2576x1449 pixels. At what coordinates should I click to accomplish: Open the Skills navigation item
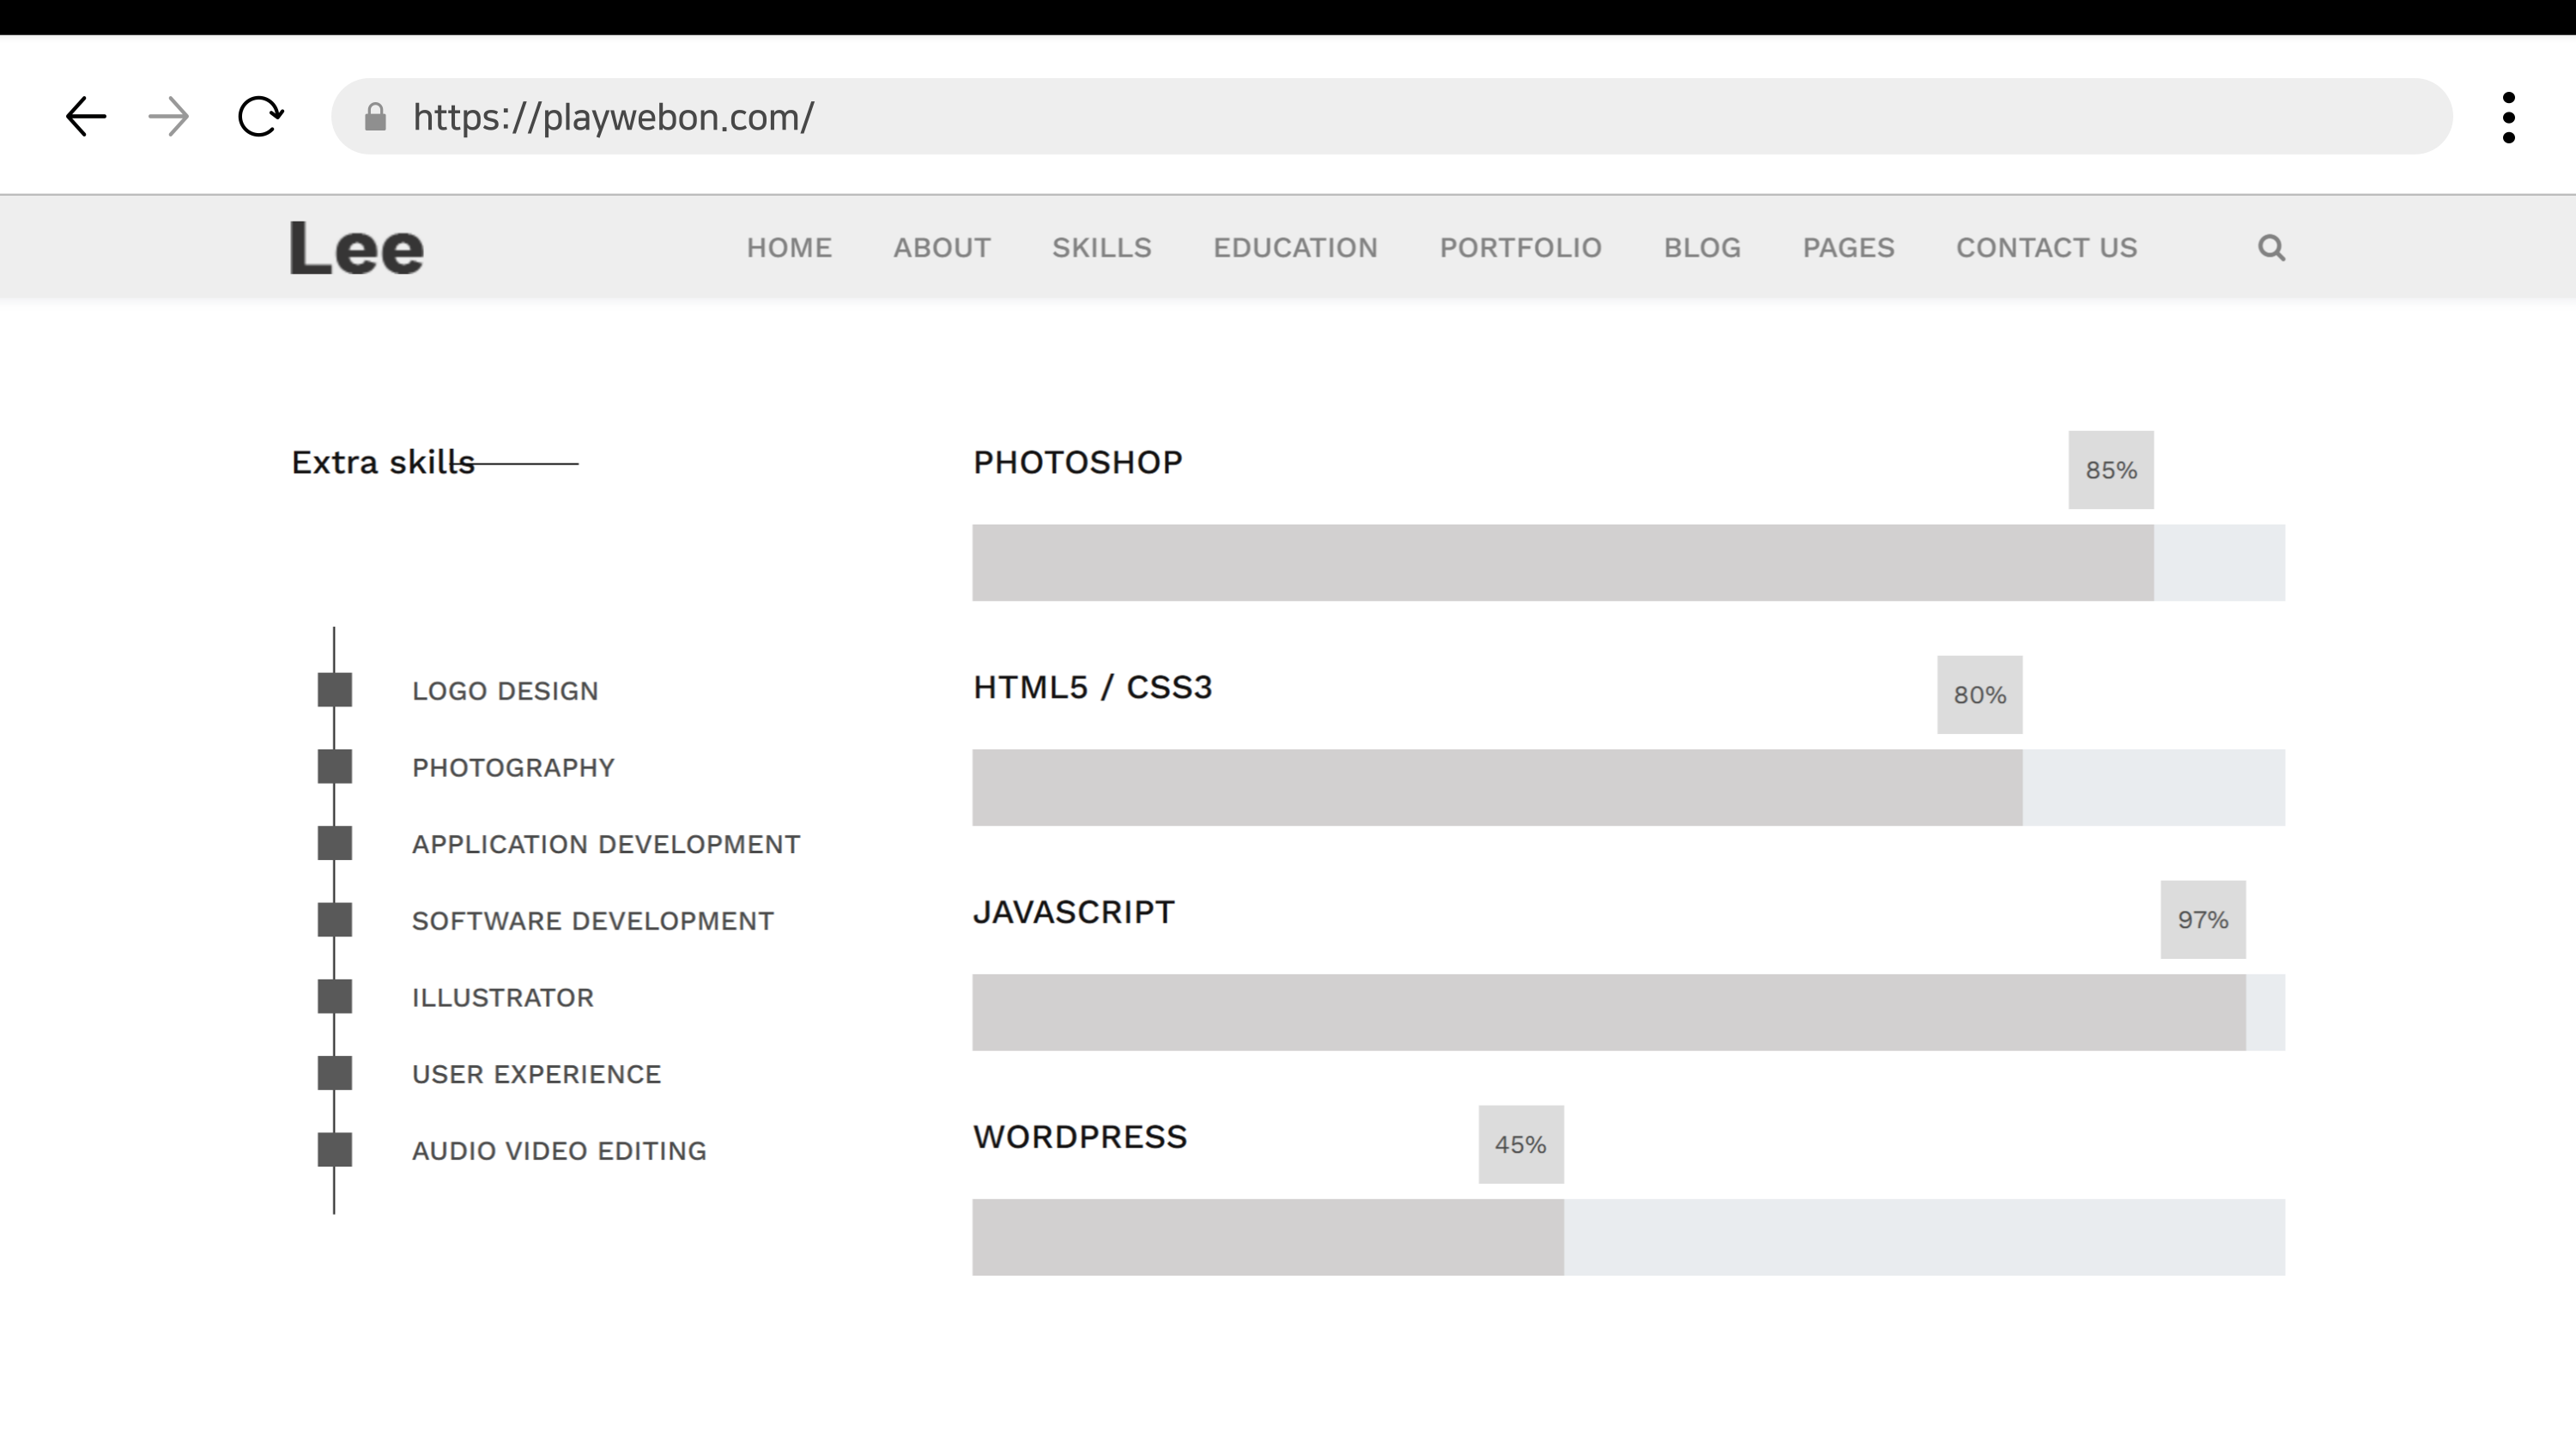[1101, 248]
